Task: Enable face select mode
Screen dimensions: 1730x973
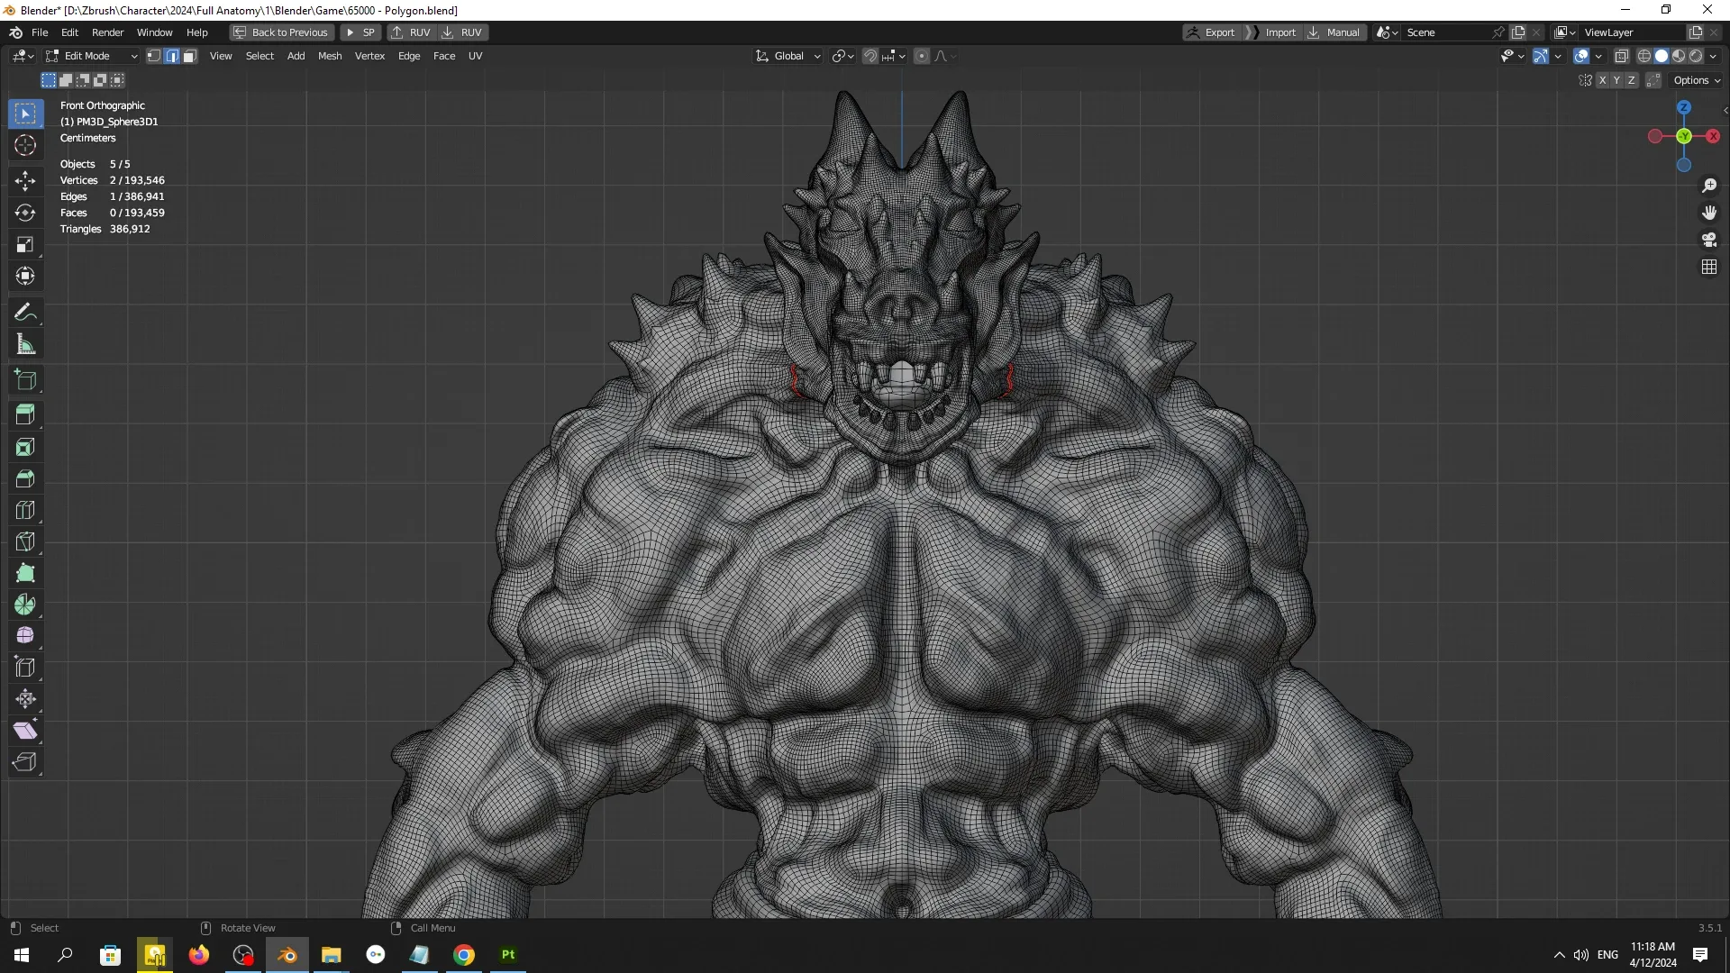Action: click(x=189, y=56)
